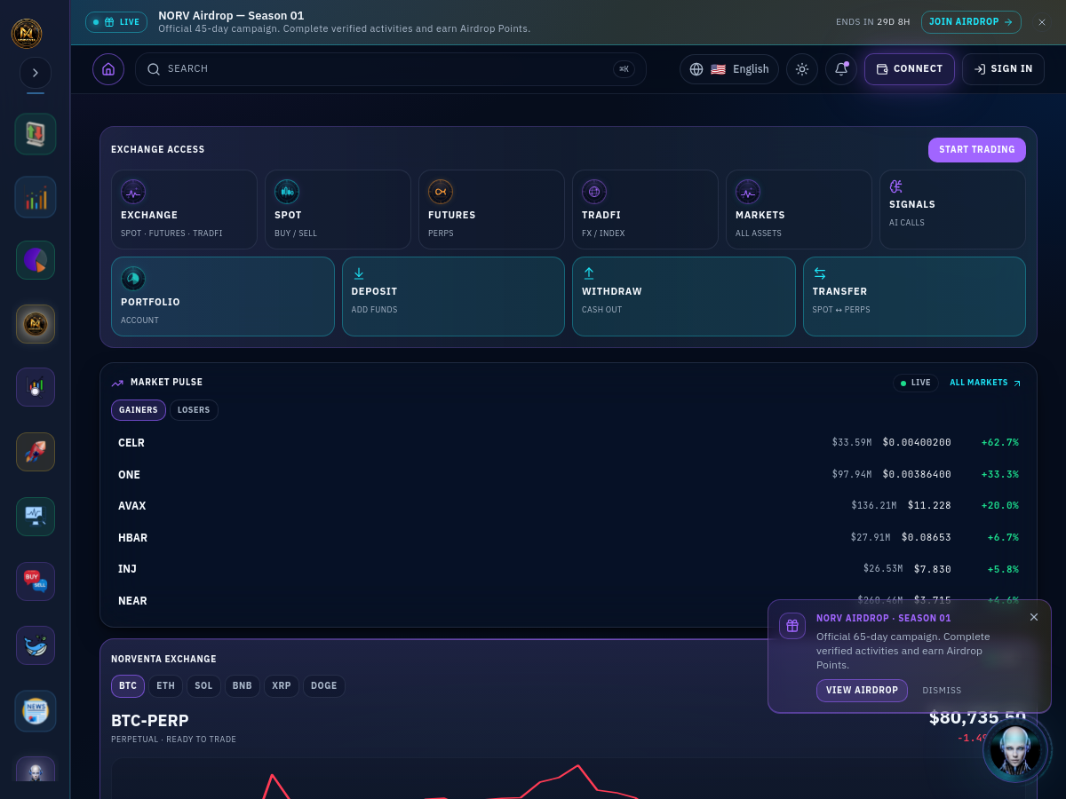Select the CELR row
The width and height of the screenshot is (1066, 799).
(569, 442)
